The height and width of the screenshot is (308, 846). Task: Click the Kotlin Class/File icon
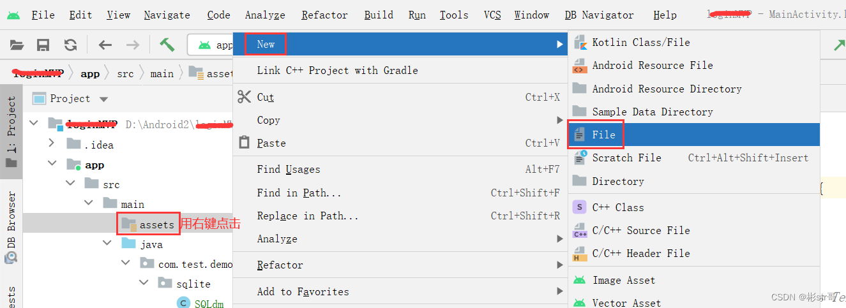click(580, 43)
